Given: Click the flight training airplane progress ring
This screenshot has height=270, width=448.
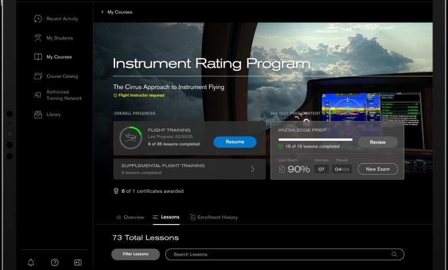Looking at the screenshot, I should click(x=130, y=138).
